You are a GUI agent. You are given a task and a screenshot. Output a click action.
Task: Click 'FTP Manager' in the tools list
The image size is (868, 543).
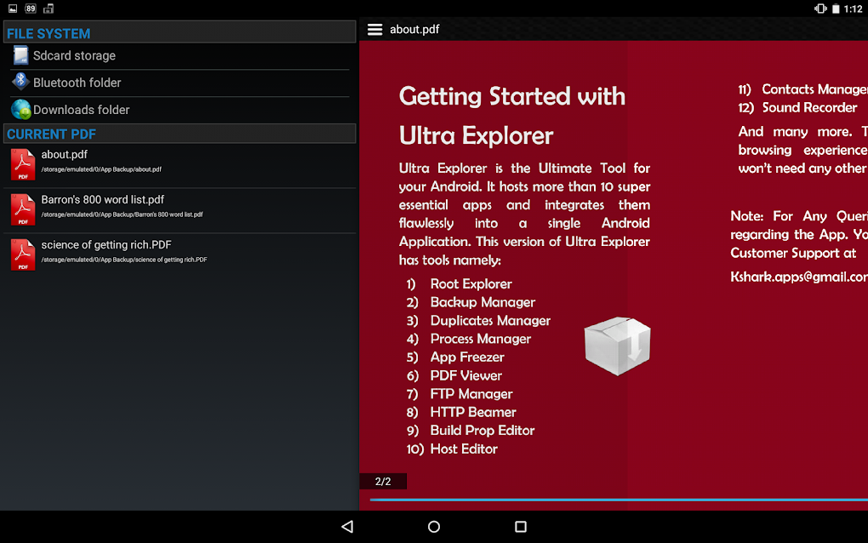click(x=471, y=393)
